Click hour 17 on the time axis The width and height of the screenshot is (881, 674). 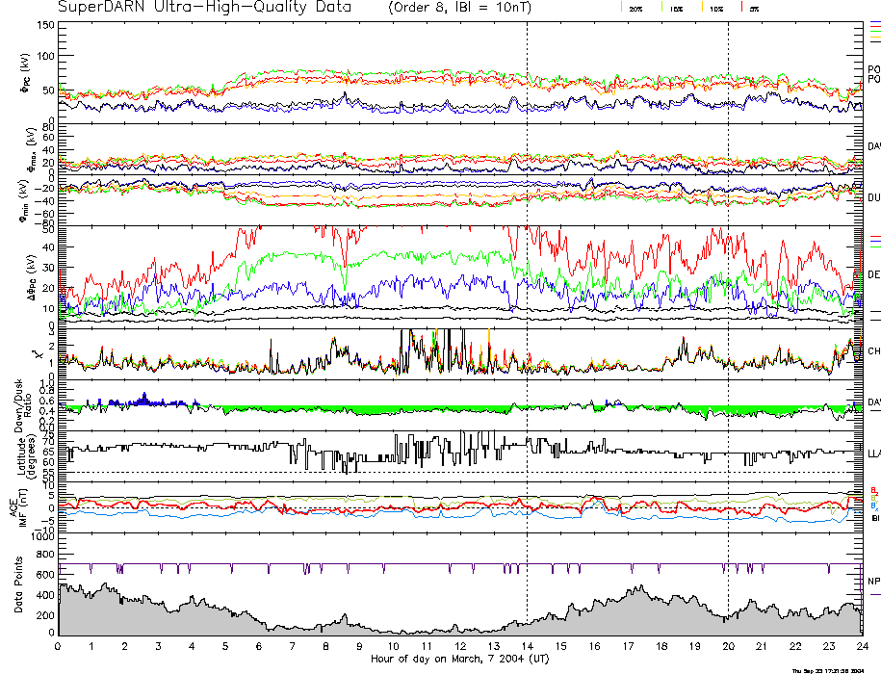[x=628, y=646]
